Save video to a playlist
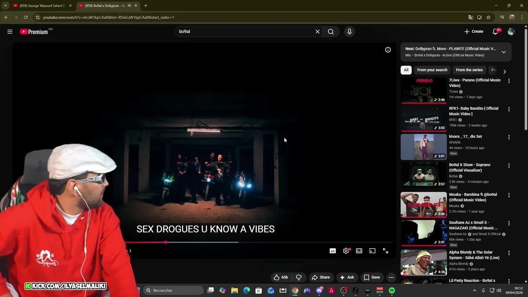 (372, 277)
